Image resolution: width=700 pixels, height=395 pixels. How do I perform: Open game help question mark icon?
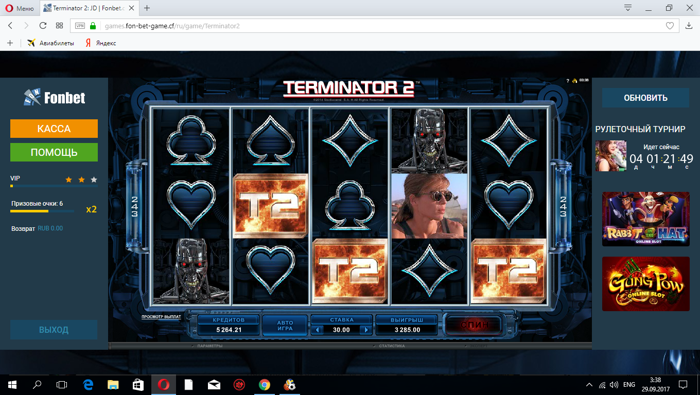pyautogui.click(x=568, y=81)
